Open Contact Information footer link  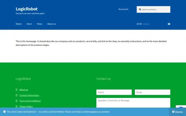[29, 95]
